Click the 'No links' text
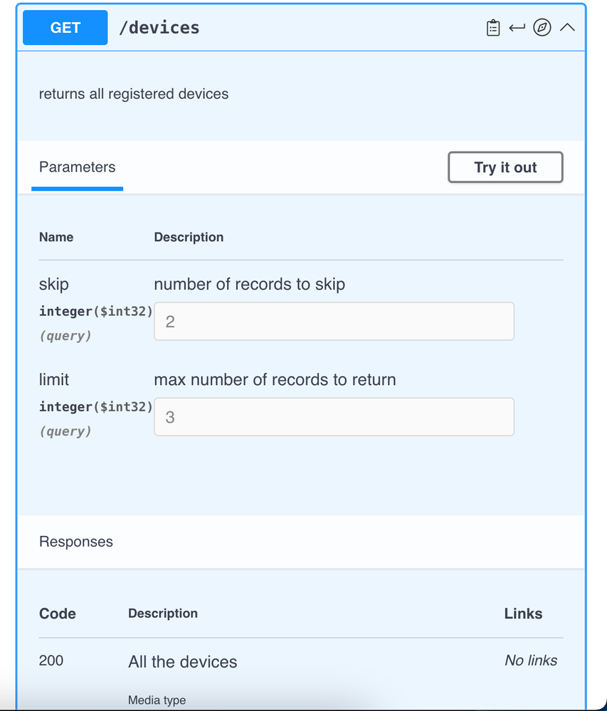 (531, 660)
